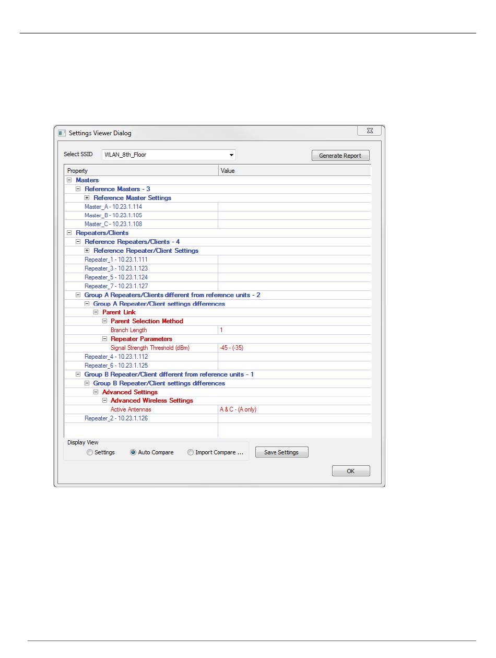Select Master_A - 10.23.1.114 row
Image resolution: width=496 pixels, height=658 pixels.
[x=217, y=207]
